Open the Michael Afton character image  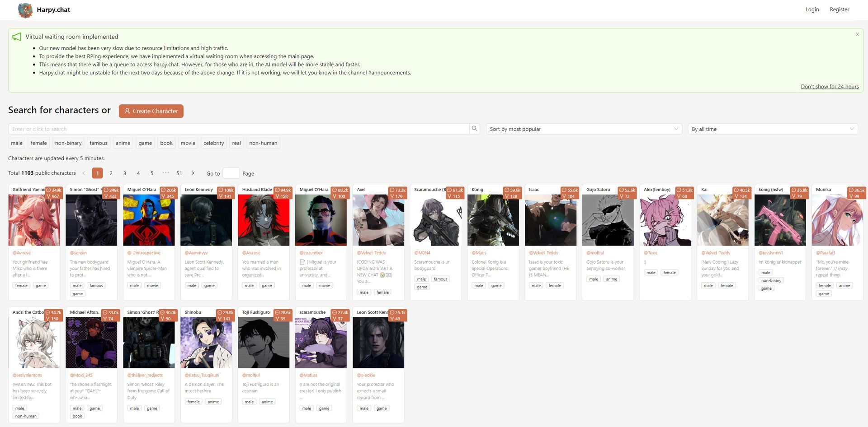(91, 343)
